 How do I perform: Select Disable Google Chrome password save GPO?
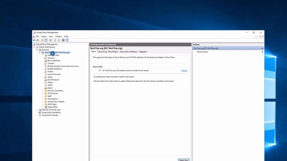pos(63,66)
